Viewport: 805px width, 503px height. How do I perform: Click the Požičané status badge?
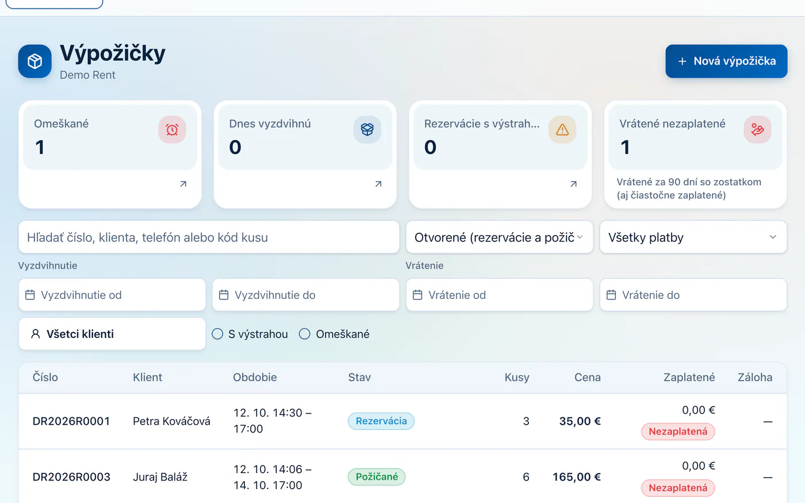[x=377, y=477]
